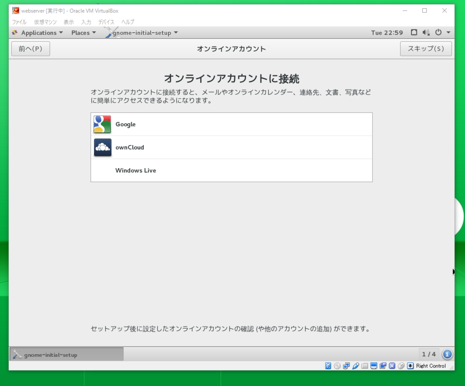Click the Google account icon
This screenshot has width=465, height=386.
[102, 124]
